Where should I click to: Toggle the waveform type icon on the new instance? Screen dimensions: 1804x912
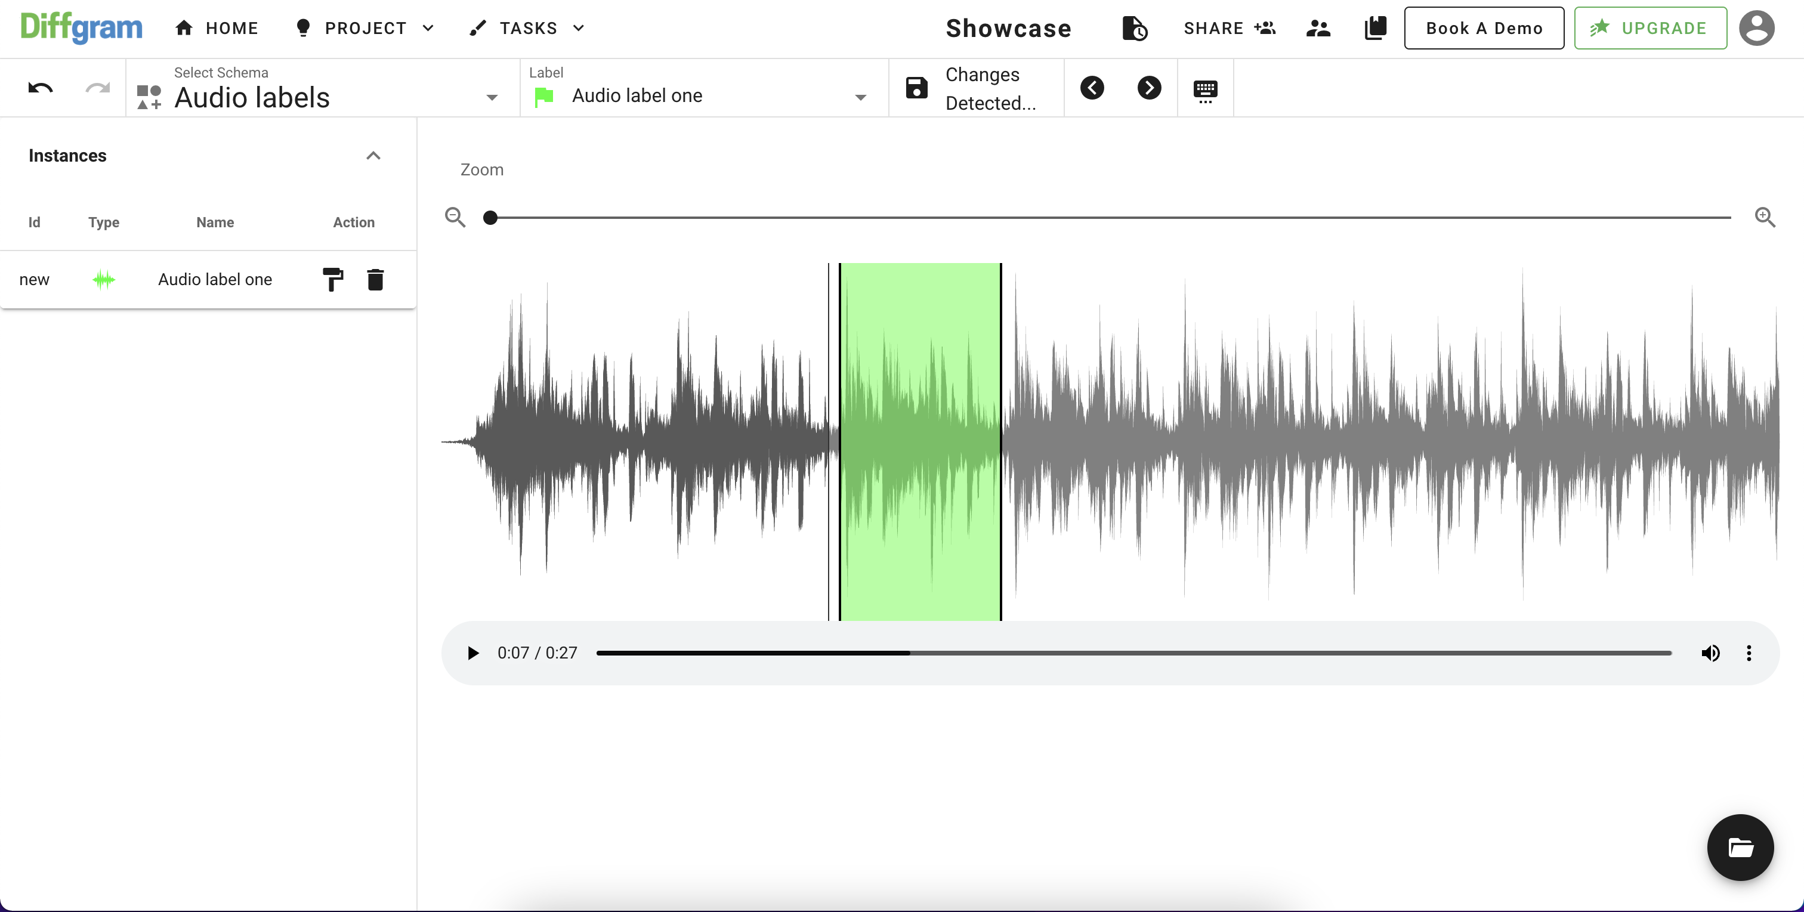point(104,279)
